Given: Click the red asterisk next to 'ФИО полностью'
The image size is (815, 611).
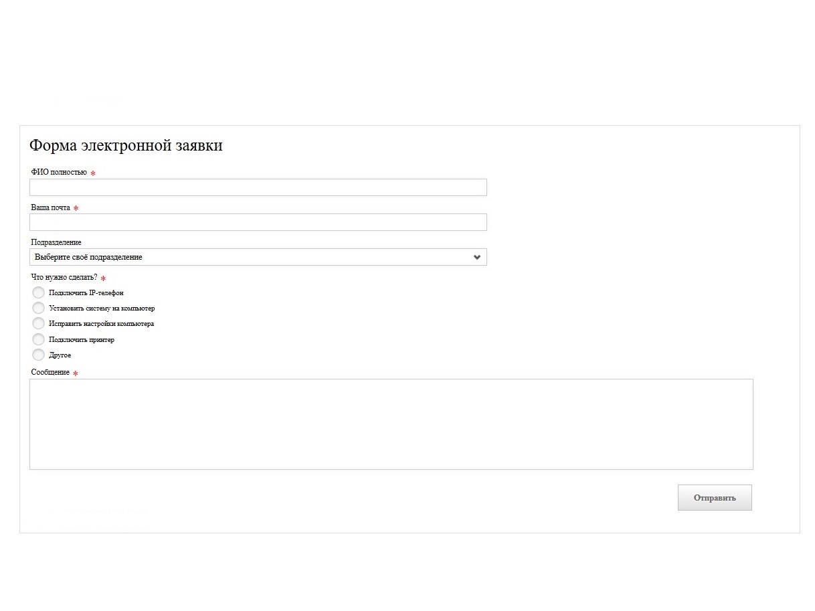Looking at the screenshot, I should point(93,173).
